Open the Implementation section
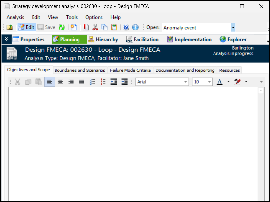Screen dimensions: 270x202 pyautogui.click(x=189, y=39)
